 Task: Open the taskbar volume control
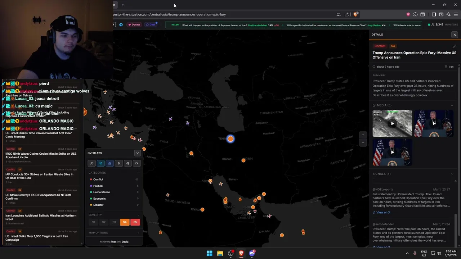click(439, 253)
